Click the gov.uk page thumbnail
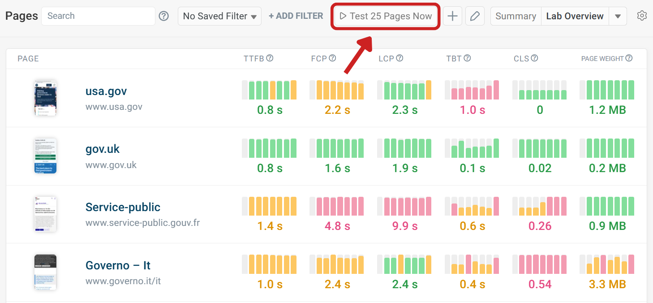Image resolution: width=653 pixels, height=303 pixels. [x=45, y=156]
